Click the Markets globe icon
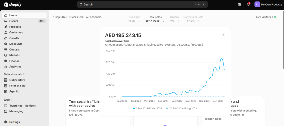This screenshot has width=284, height=126. 6,55
